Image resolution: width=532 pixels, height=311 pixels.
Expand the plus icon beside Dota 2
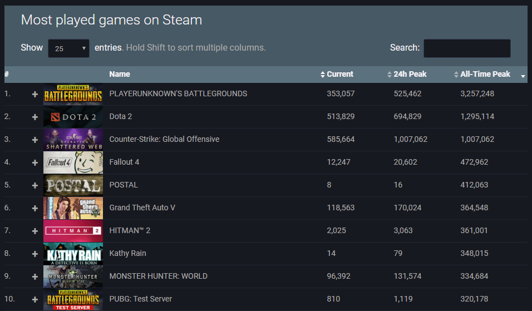tap(35, 117)
